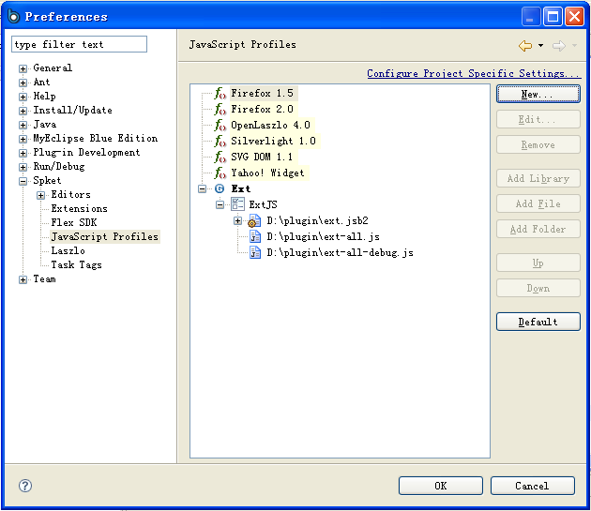This screenshot has height=511, width=591.
Task: Confirm with the OK button
Action: [441, 486]
